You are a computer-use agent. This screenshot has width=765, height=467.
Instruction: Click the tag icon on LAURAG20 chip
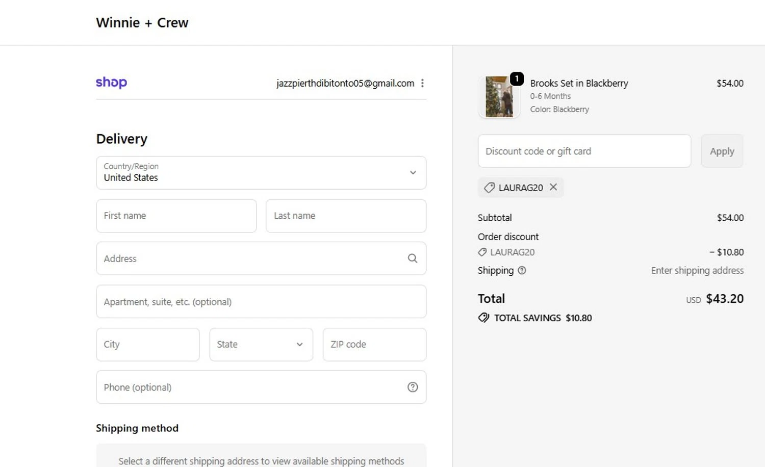(x=489, y=188)
